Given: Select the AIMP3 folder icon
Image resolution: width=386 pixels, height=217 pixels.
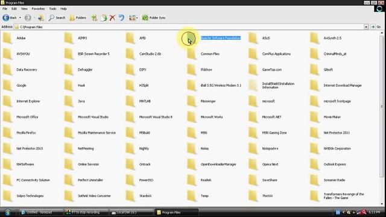Looking at the screenshot, I should tap(69, 38).
